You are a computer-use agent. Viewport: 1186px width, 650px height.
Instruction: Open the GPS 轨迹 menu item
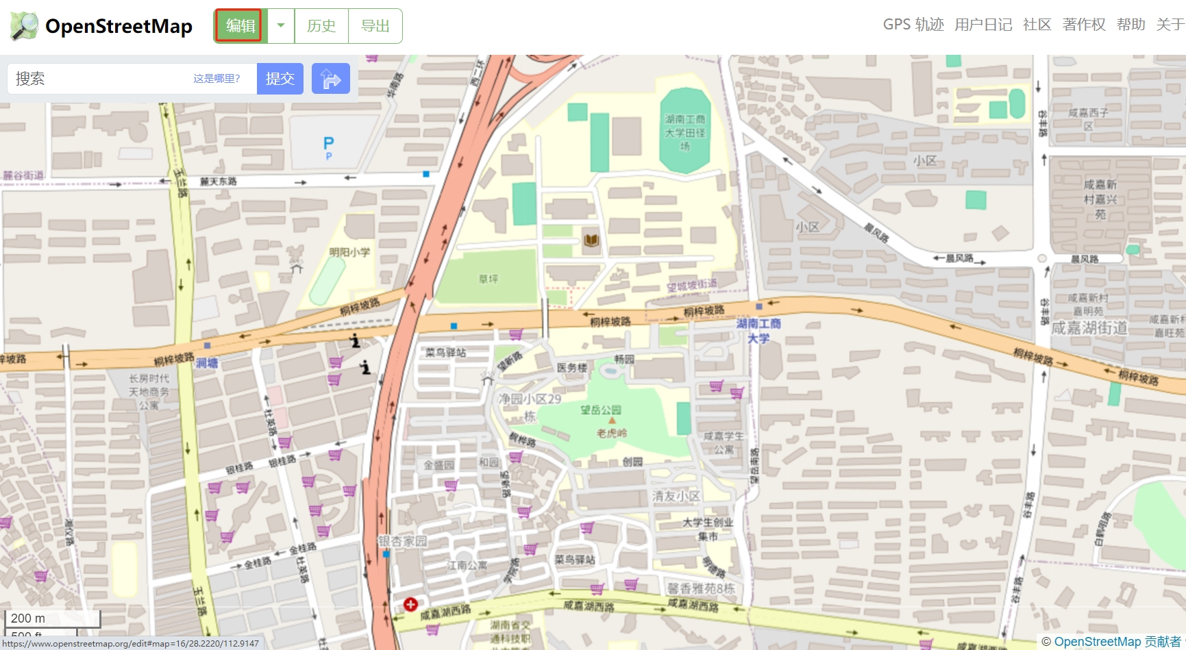tap(913, 25)
